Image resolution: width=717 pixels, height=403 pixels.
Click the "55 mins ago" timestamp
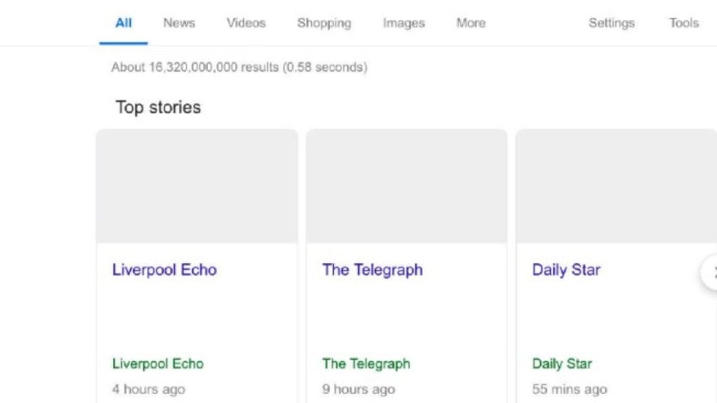[569, 389]
